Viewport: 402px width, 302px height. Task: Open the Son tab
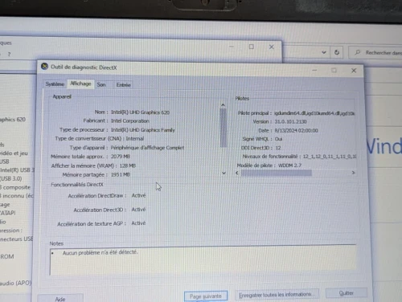pos(101,84)
